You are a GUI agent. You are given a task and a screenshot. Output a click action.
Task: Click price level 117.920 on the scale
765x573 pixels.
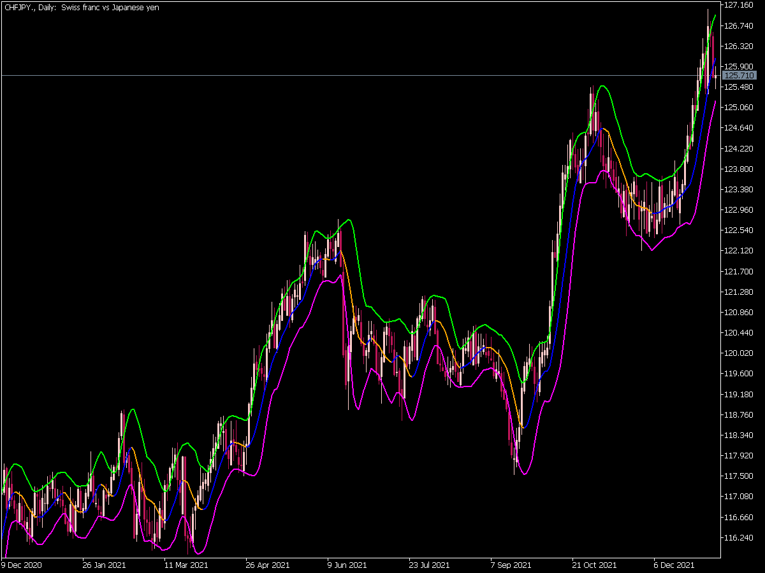[x=739, y=456]
